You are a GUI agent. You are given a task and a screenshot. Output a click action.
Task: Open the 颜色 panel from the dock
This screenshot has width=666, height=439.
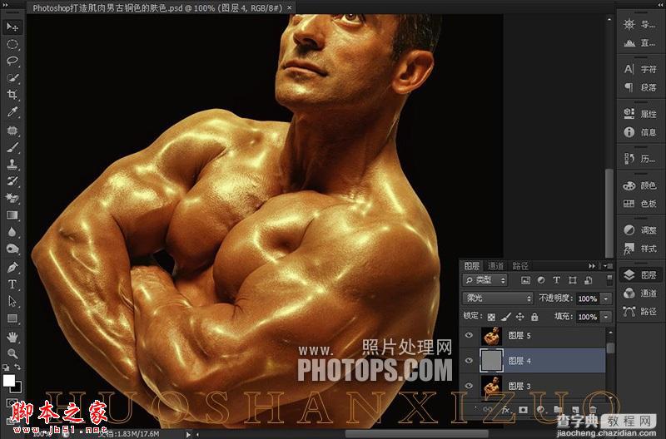pos(640,185)
